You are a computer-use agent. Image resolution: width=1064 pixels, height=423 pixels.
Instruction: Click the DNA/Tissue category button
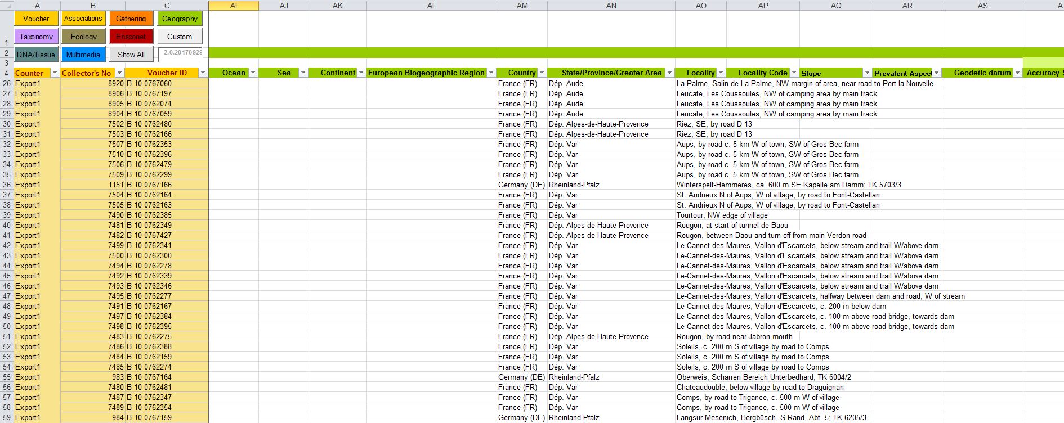[x=36, y=55]
